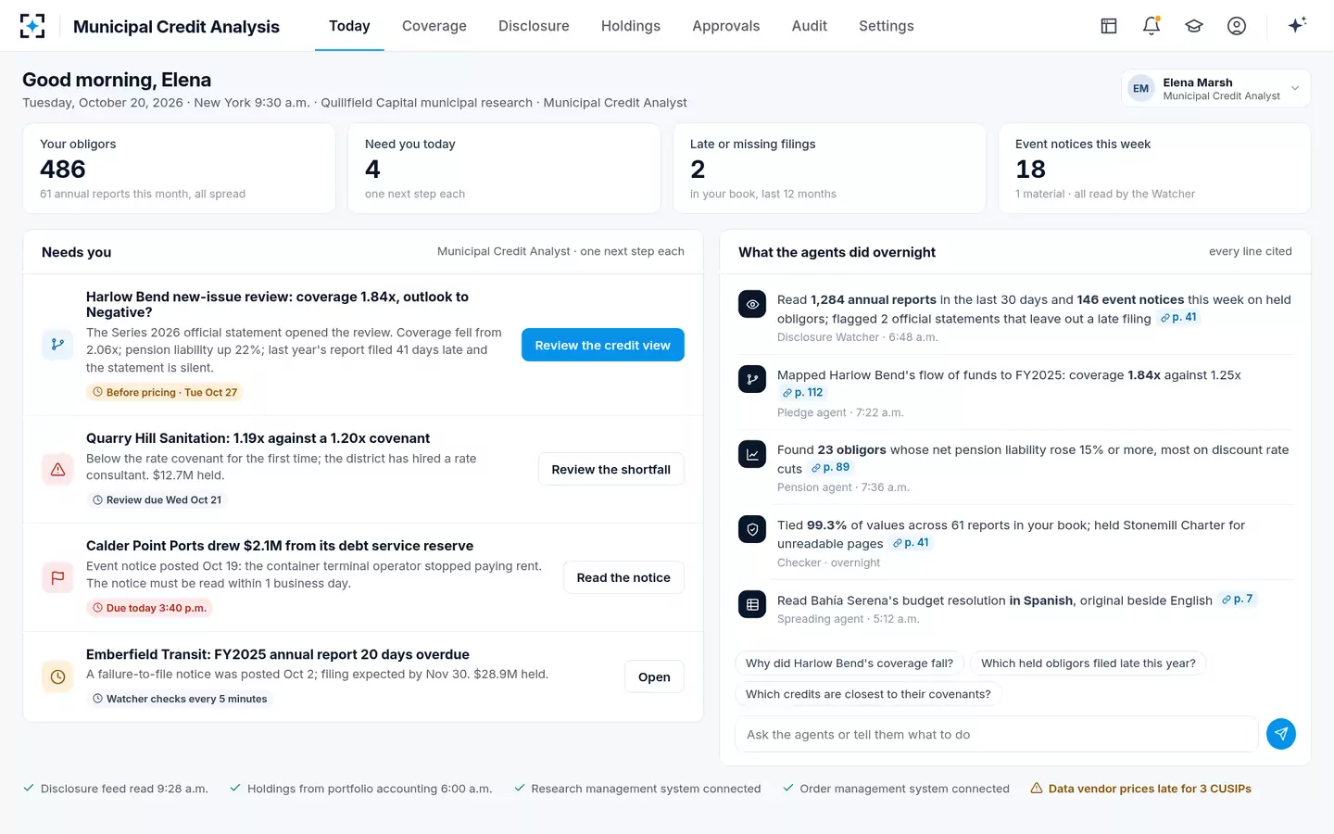
Task: Open the Late or missing filings card
Action: pyautogui.click(x=829, y=169)
